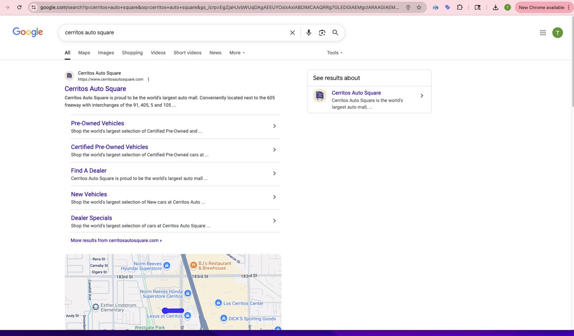Select the All search tab

point(67,53)
